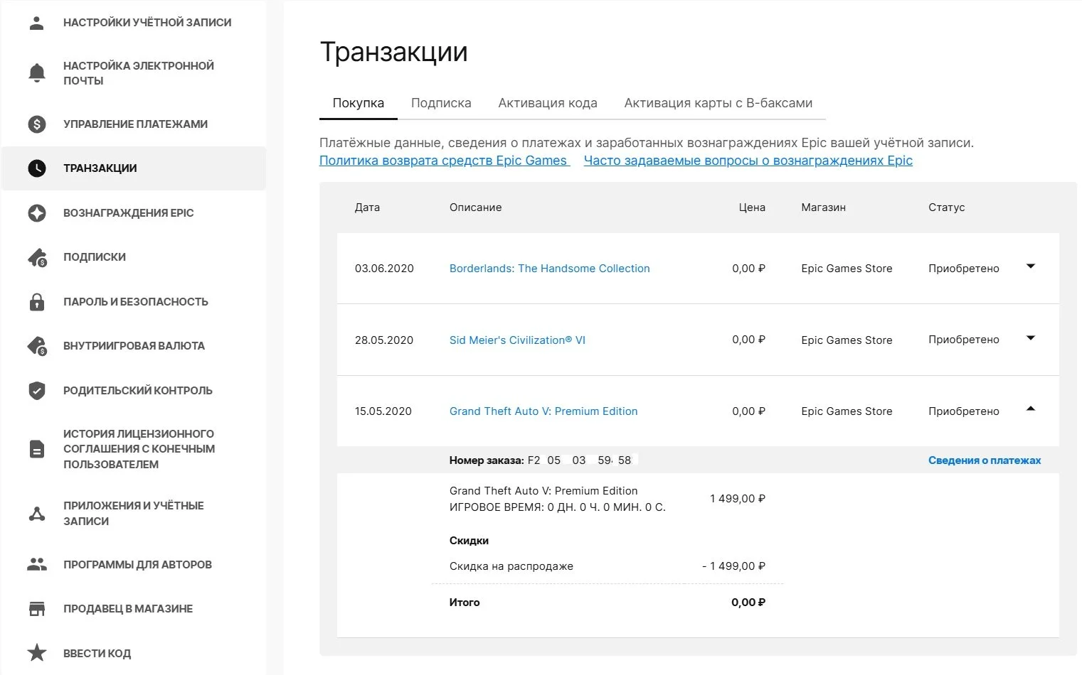The width and height of the screenshot is (1082, 675).
Task: Click the bold 0,00 ₽ total amount
Action: pos(748,603)
